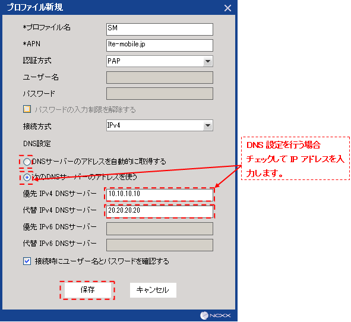351x322 pixels.
Task: Uncheck 接続時にユーザー名とパスワードを確認する checkbox
Action: pyautogui.click(x=27, y=261)
